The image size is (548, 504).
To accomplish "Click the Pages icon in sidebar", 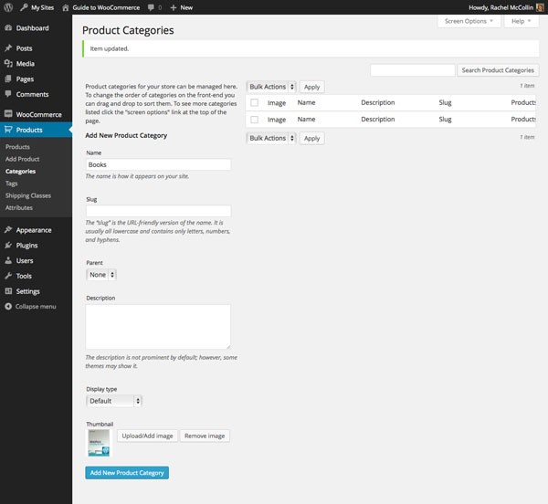I will [x=8, y=79].
